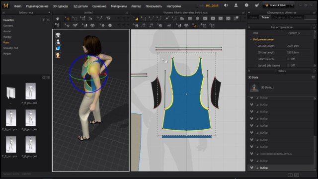Select the yellow Edit Pattern tool in 2D toolbar
The height and width of the screenshot is (179, 318).
[136, 19]
